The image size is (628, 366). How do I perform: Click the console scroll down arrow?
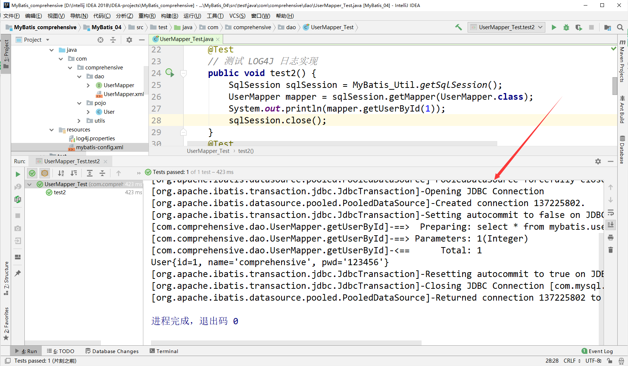pyautogui.click(x=611, y=200)
